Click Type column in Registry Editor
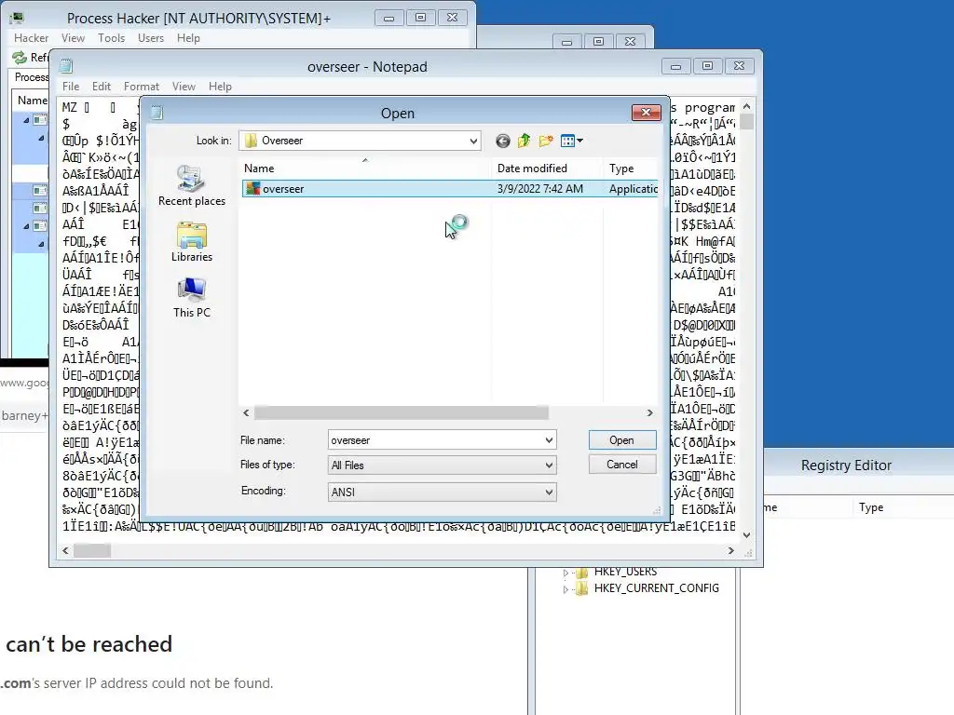The width and height of the screenshot is (954, 715). [871, 507]
